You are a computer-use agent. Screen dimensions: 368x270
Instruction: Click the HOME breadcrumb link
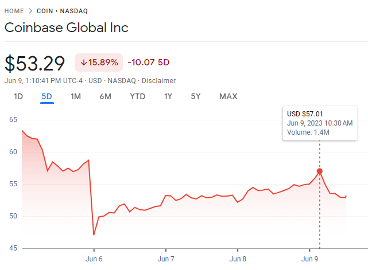[x=15, y=11]
